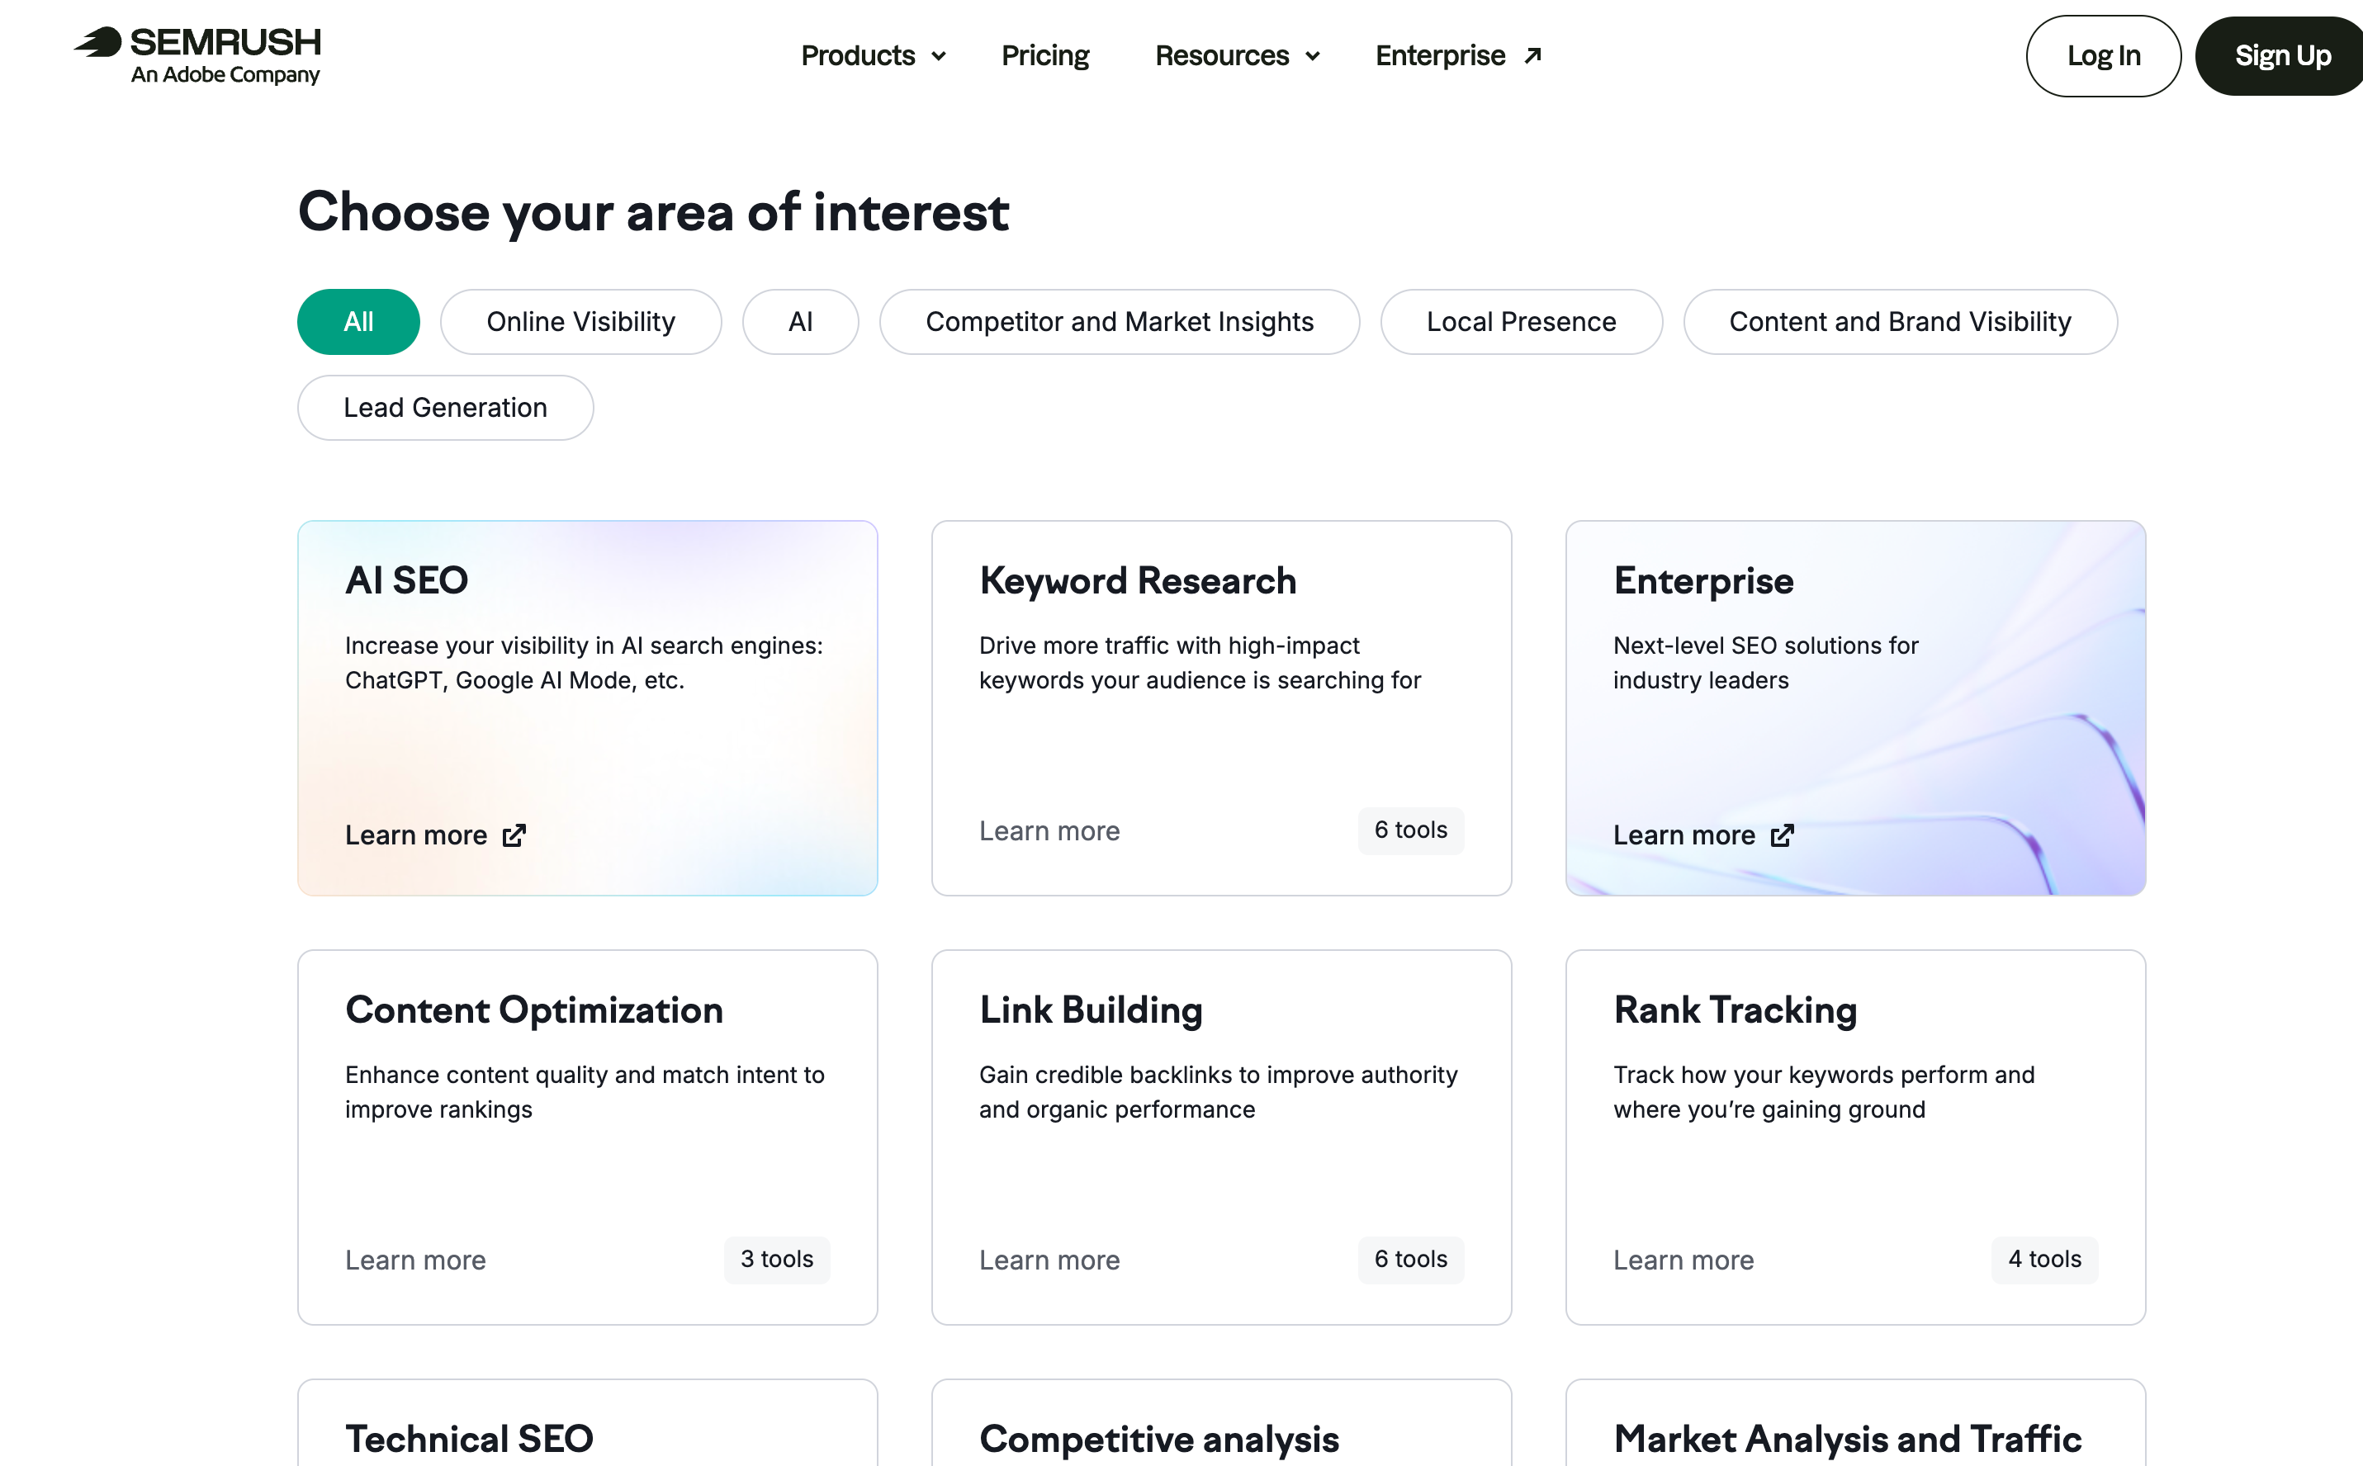Click the 3 tools badge in Content Optimization

coord(777,1260)
